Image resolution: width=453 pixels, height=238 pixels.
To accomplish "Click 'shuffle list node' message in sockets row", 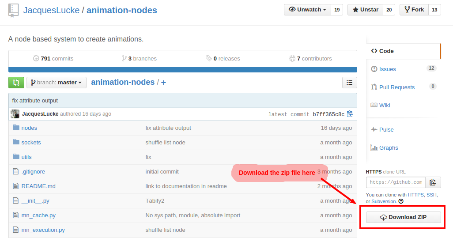I will pyautogui.click(x=165, y=143).
